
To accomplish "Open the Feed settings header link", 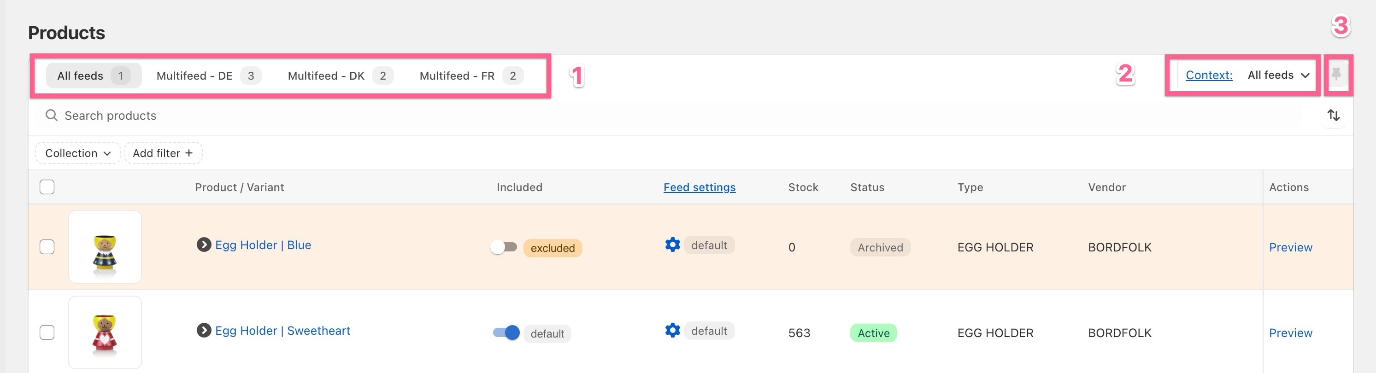I will [x=699, y=187].
